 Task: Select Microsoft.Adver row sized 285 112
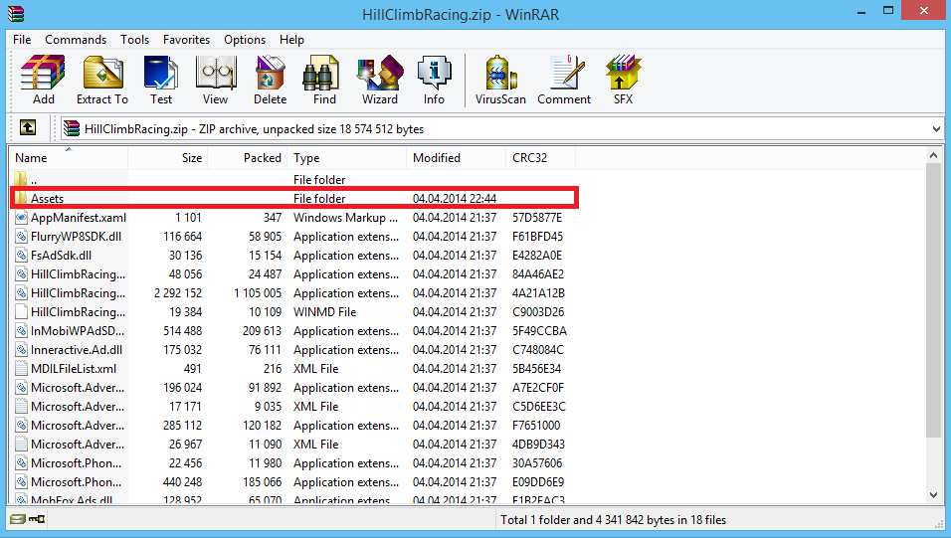tap(292, 425)
